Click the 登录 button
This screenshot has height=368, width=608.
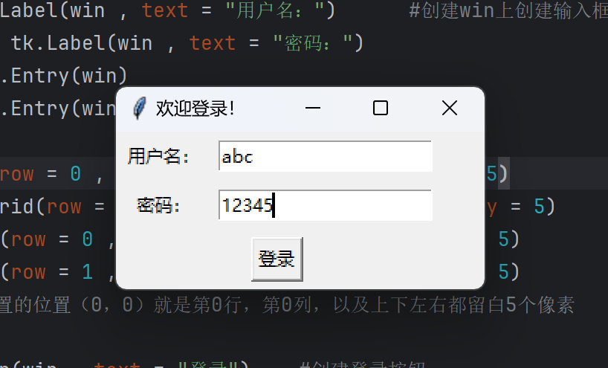[276, 259]
